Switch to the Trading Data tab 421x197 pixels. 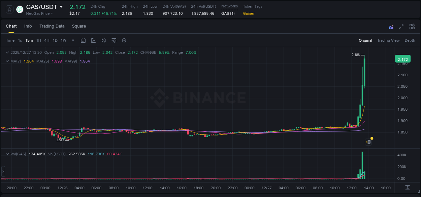pos(52,26)
